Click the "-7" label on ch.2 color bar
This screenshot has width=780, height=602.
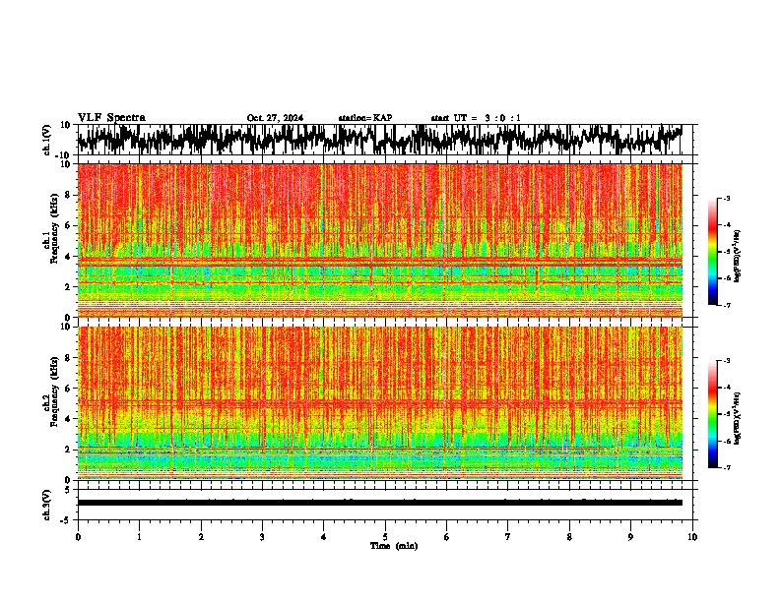coord(727,467)
